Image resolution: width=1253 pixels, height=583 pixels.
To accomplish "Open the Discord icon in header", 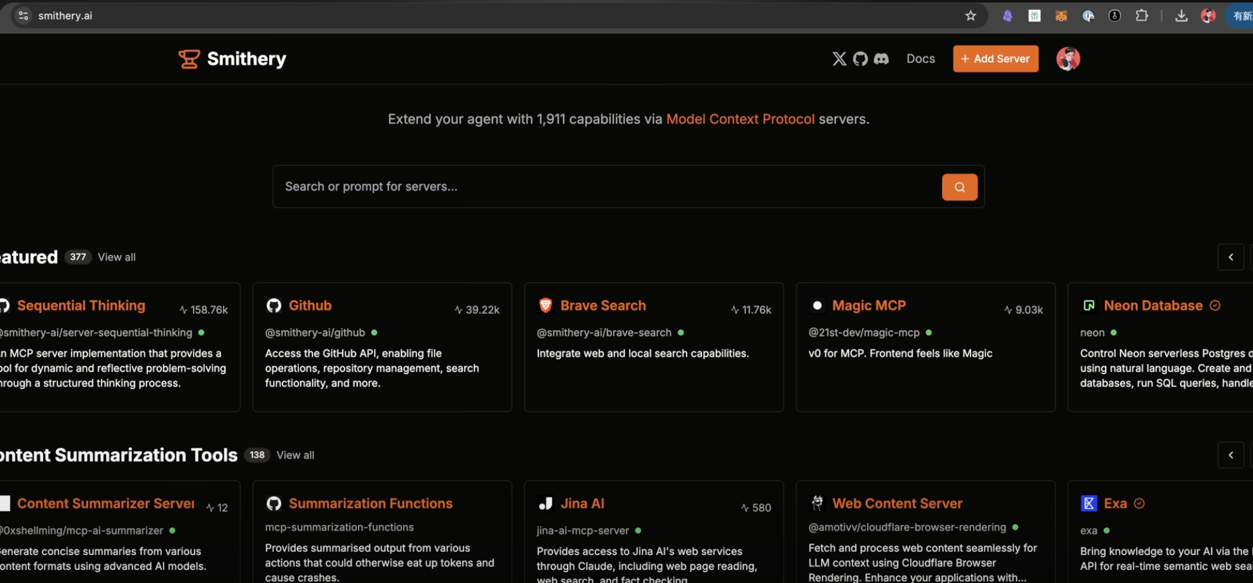I will pyautogui.click(x=881, y=59).
